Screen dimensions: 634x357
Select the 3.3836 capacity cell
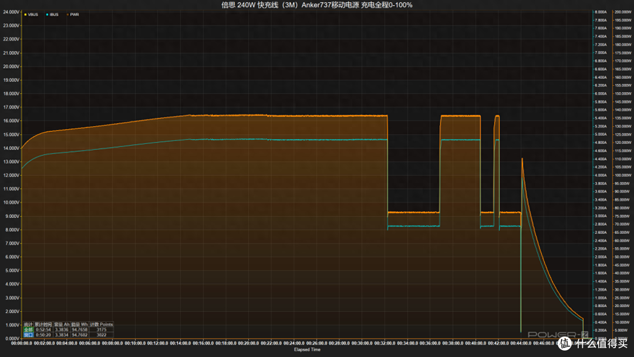coord(62,329)
